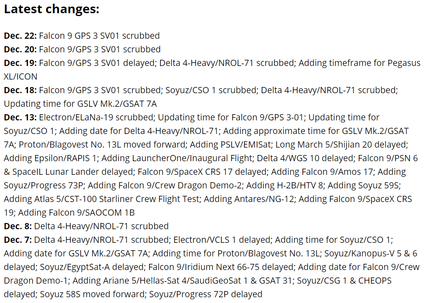Click 'Falcon 9 GPS 3 SV01 scrubbed' text
The image size is (425, 303).
[99, 35]
